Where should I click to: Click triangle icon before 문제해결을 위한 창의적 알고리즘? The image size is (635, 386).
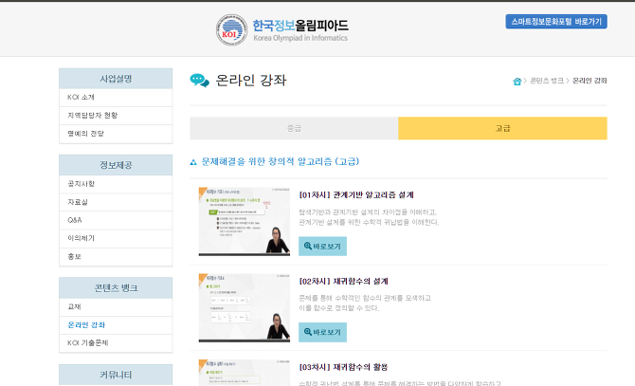pos(193,162)
